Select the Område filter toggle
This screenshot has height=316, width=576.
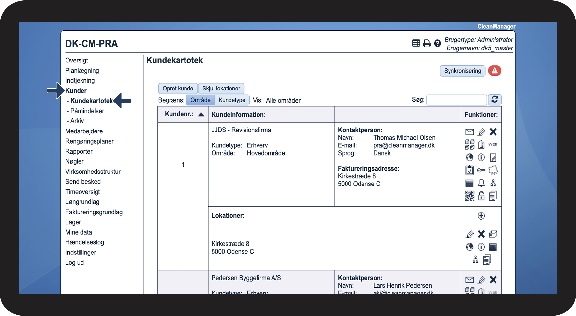pyautogui.click(x=200, y=100)
